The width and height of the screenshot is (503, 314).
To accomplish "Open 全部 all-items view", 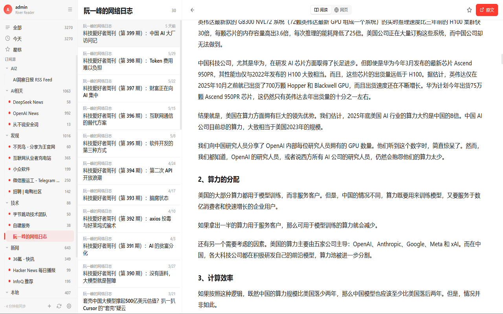I will [x=39, y=27].
